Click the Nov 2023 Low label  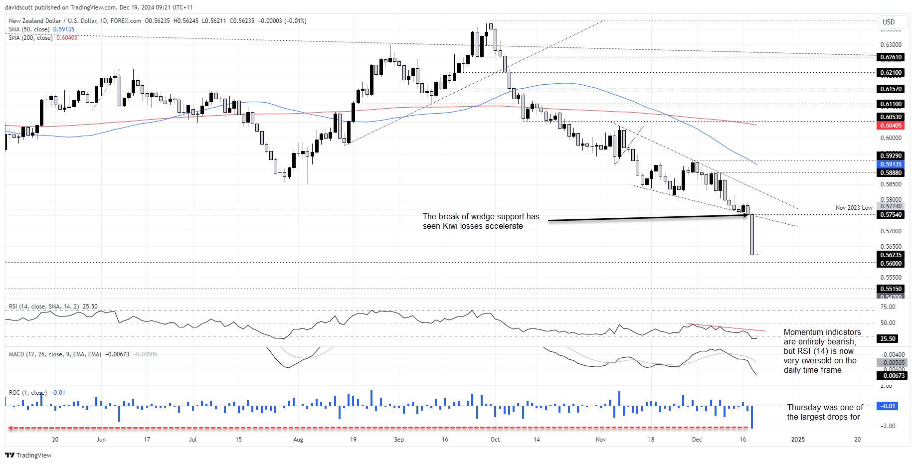pyautogui.click(x=854, y=208)
